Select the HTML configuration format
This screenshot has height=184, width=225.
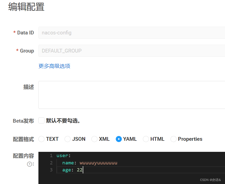click(146, 139)
